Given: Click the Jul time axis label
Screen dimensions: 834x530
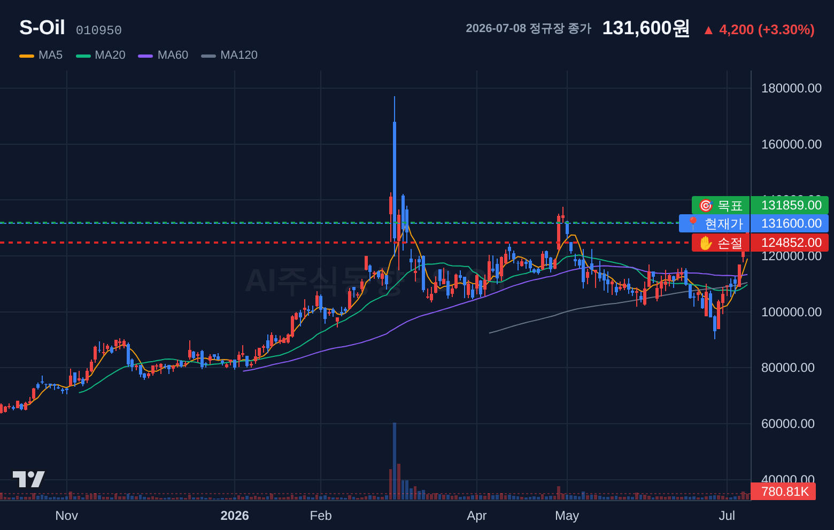Looking at the screenshot, I should click(x=727, y=516).
